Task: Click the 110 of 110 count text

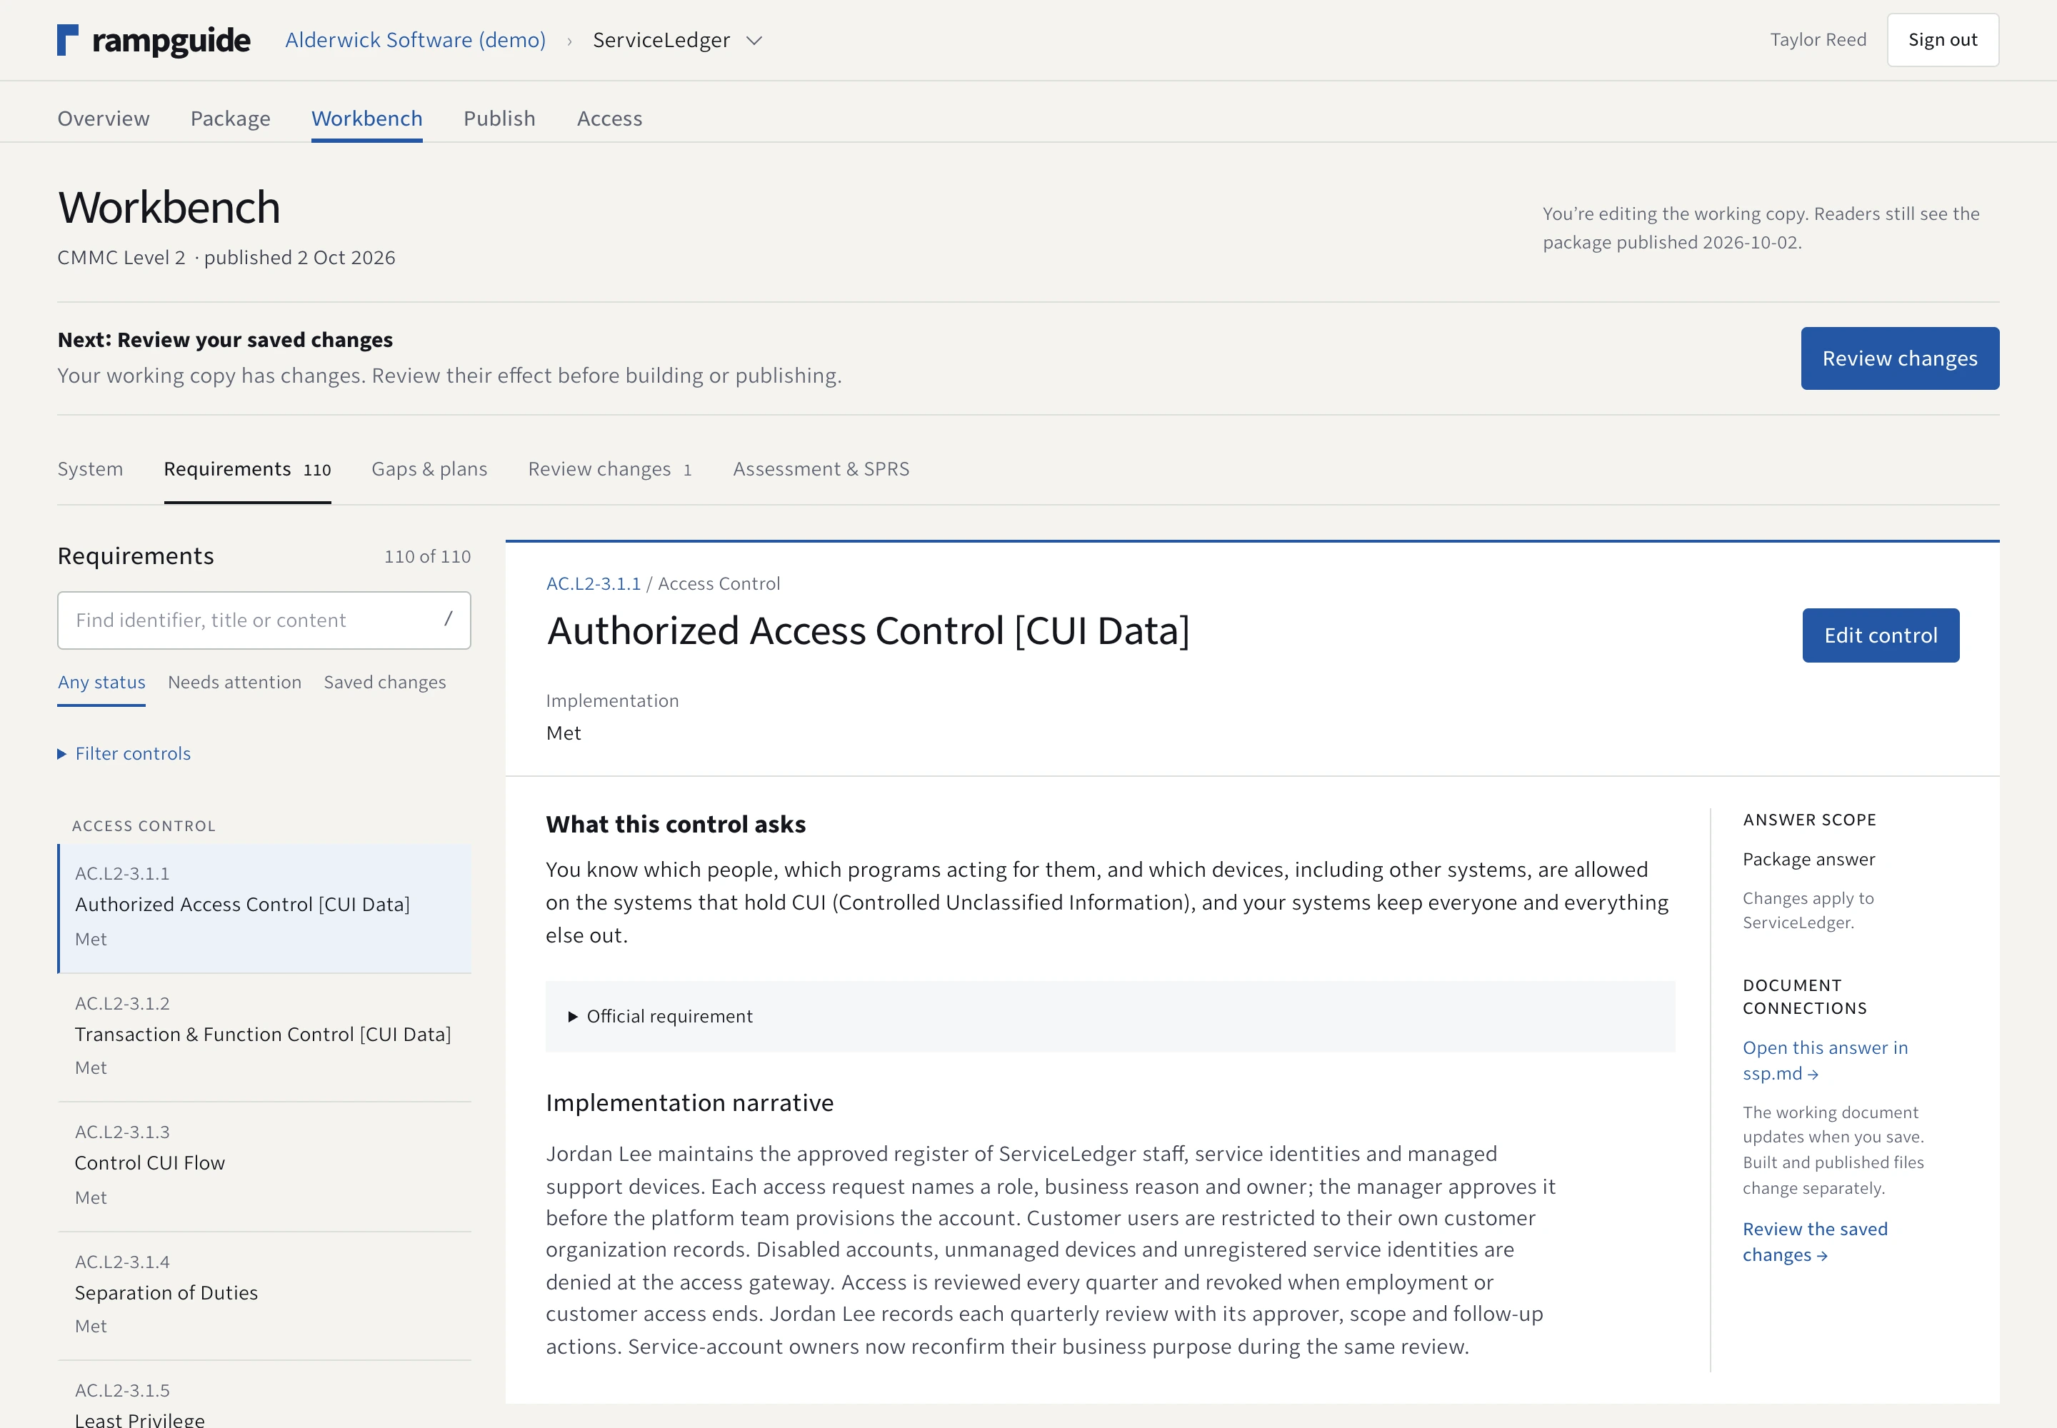Action: point(427,556)
